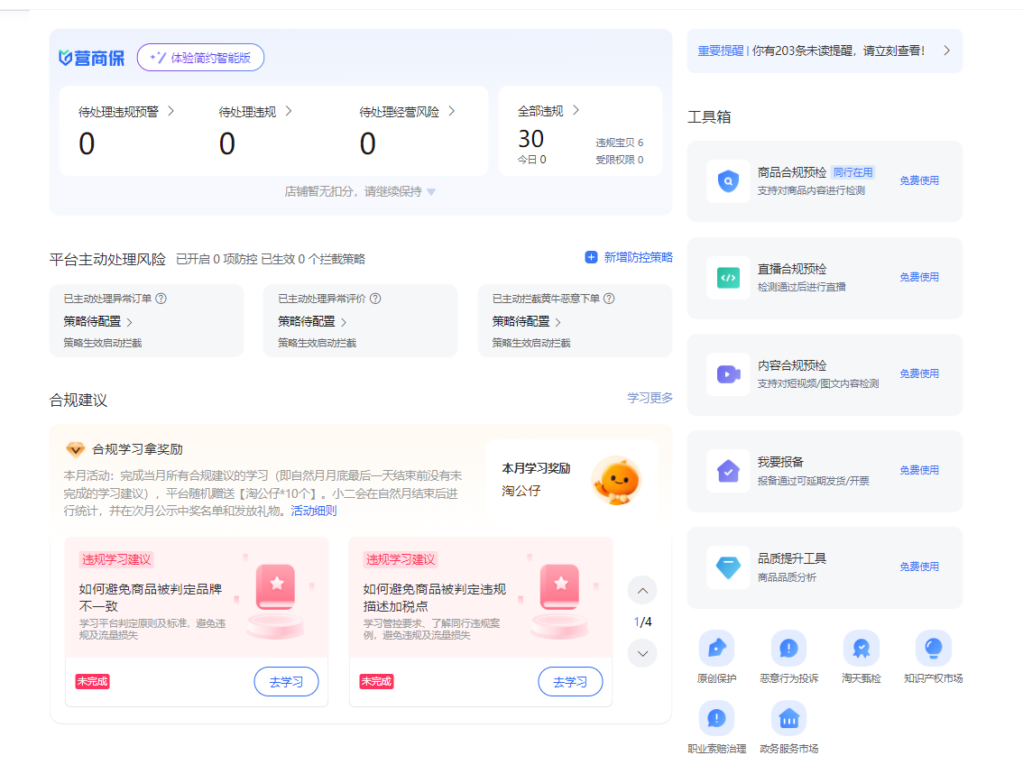Viewport: 1023px width, 774px height.
Task: Click 新增防控策略 link
Action: [629, 257]
